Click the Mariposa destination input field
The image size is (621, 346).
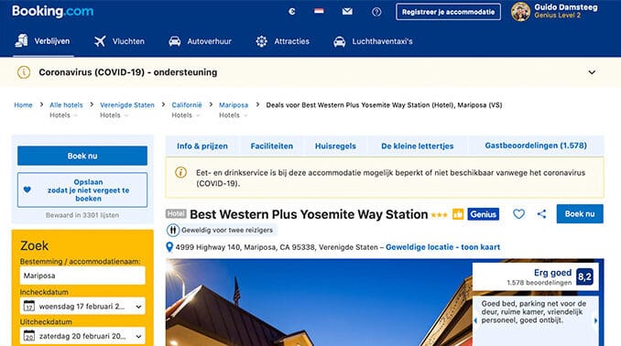[x=82, y=276]
